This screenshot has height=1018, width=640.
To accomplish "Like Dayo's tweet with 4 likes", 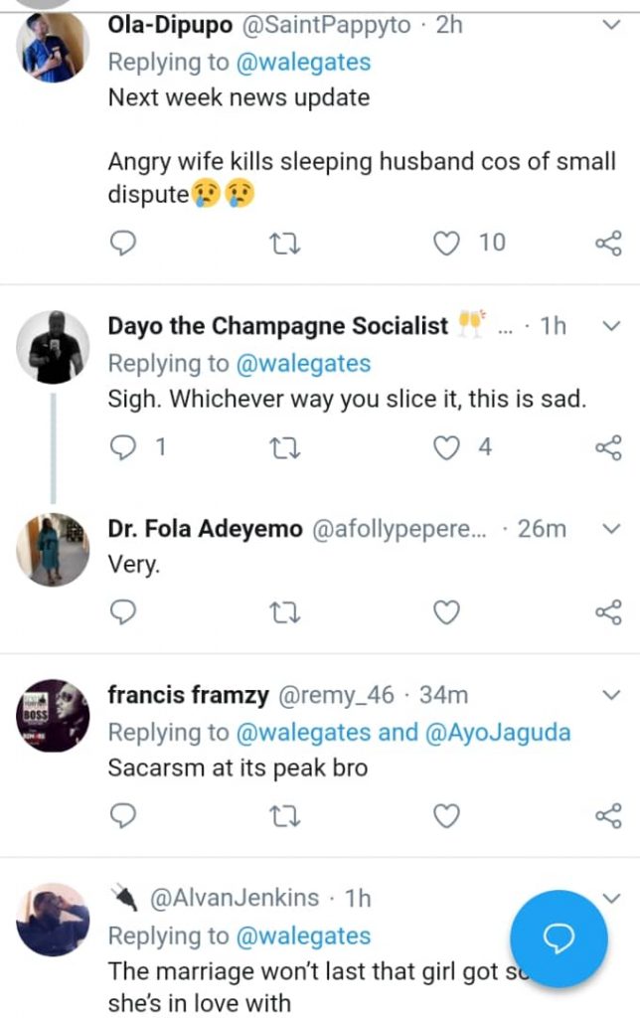I will point(449,447).
